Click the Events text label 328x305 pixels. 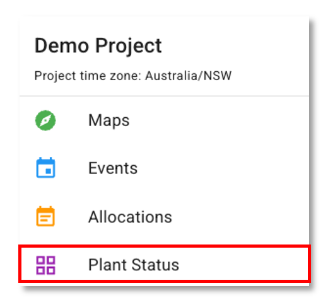pos(113,168)
